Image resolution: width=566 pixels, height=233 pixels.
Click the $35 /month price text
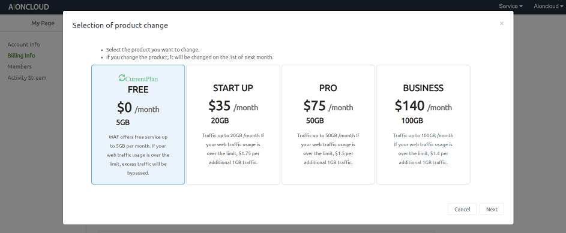(233, 106)
